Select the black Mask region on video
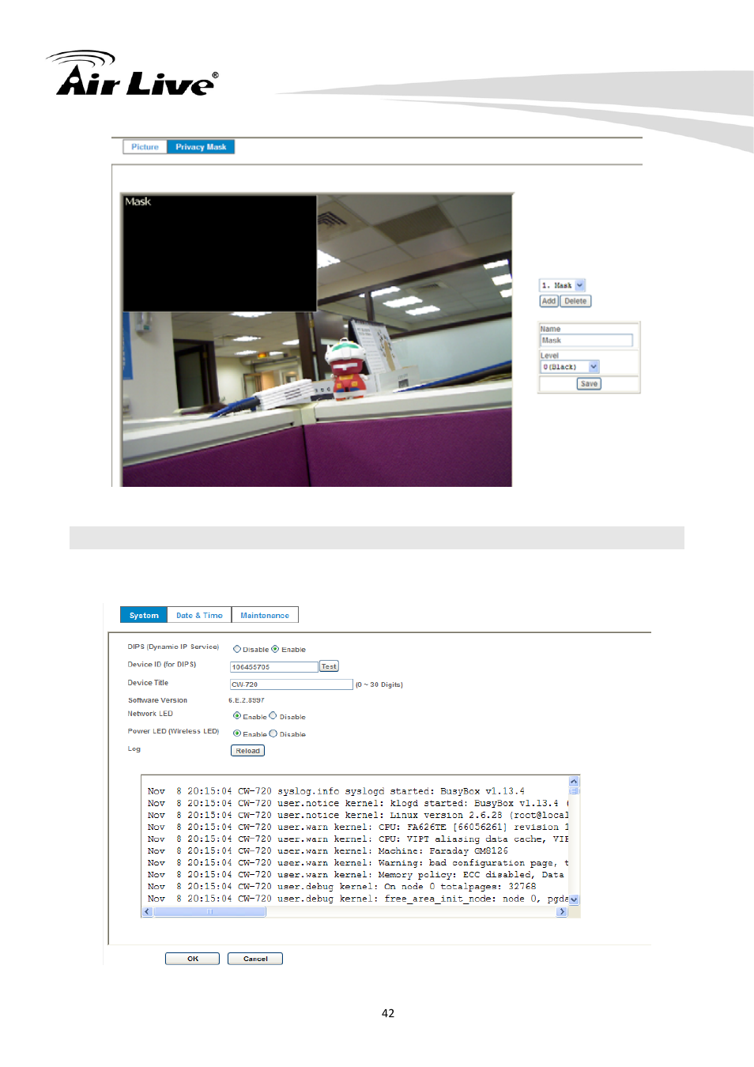Screen dimensions: 754x1067 tap(220, 253)
